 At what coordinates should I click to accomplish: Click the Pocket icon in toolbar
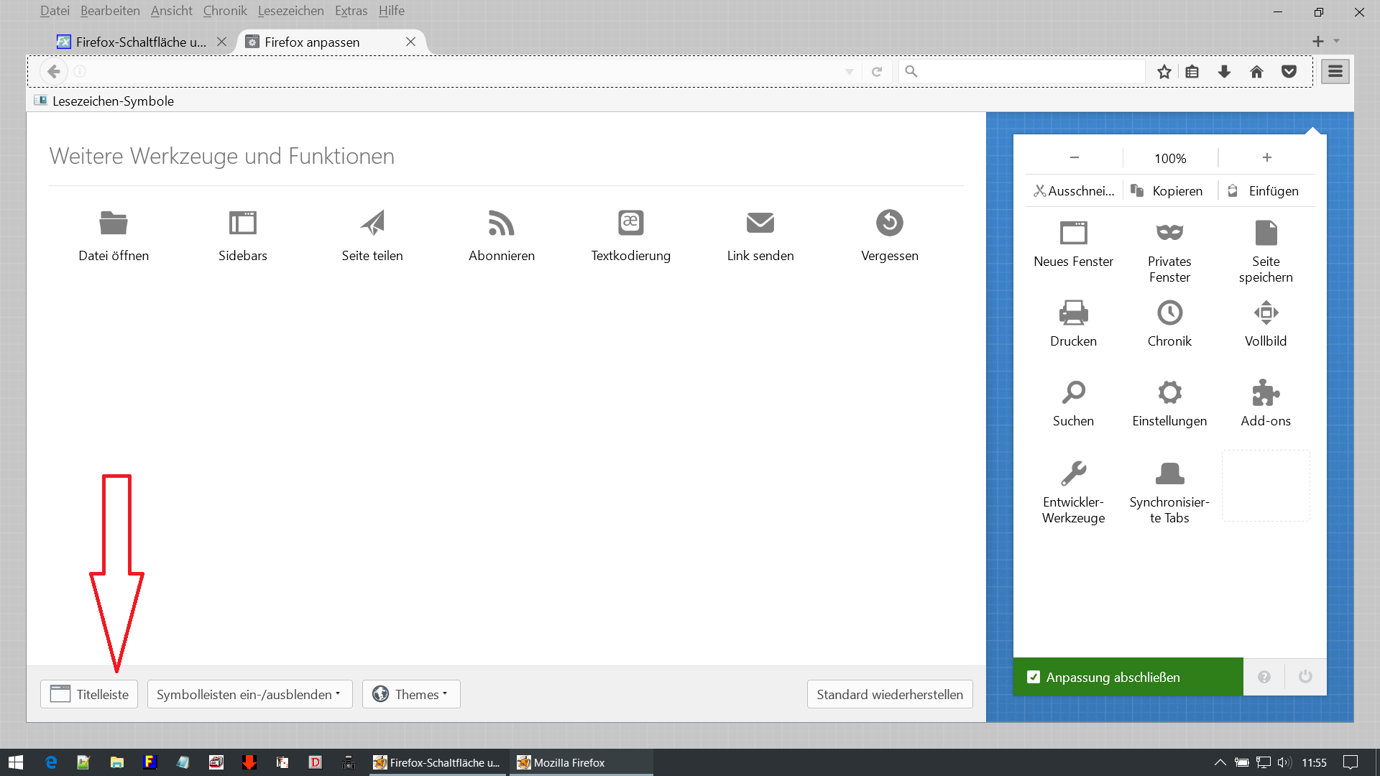click(x=1289, y=72)
